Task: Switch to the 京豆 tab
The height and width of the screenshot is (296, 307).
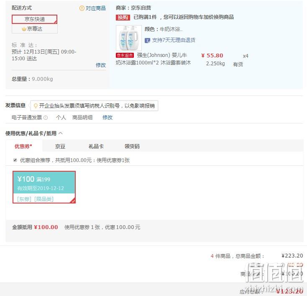Action: click(60, 146)
